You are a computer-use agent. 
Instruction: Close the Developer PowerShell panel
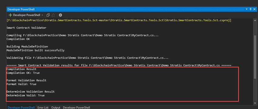(254, 9)
